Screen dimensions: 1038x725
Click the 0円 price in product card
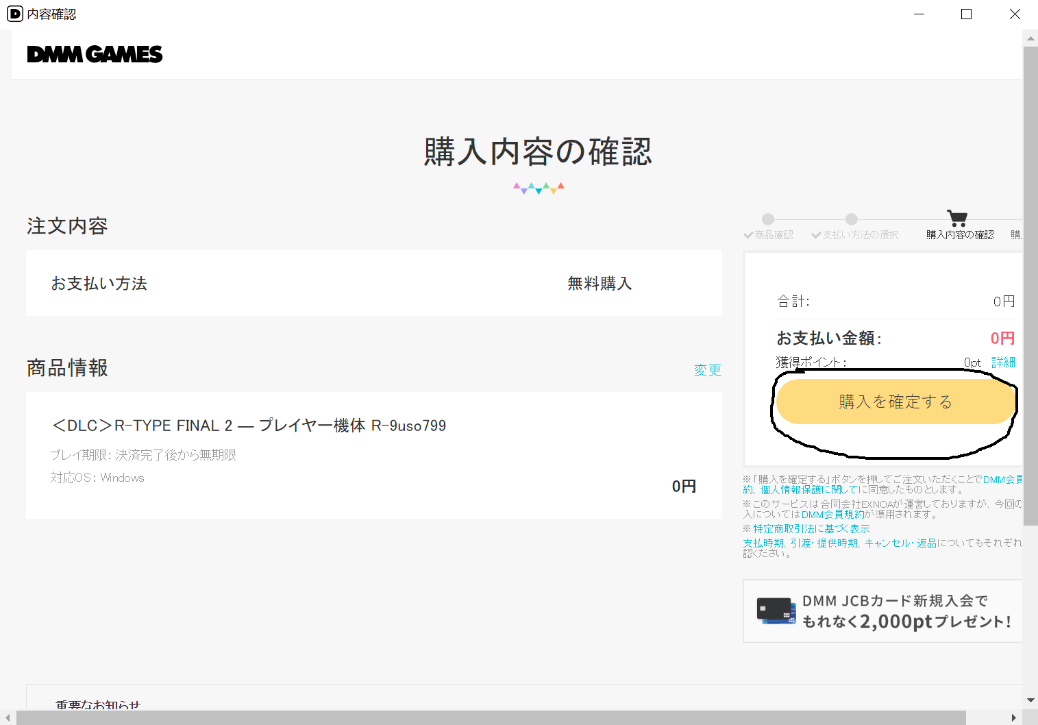click(x=684, y=487)
